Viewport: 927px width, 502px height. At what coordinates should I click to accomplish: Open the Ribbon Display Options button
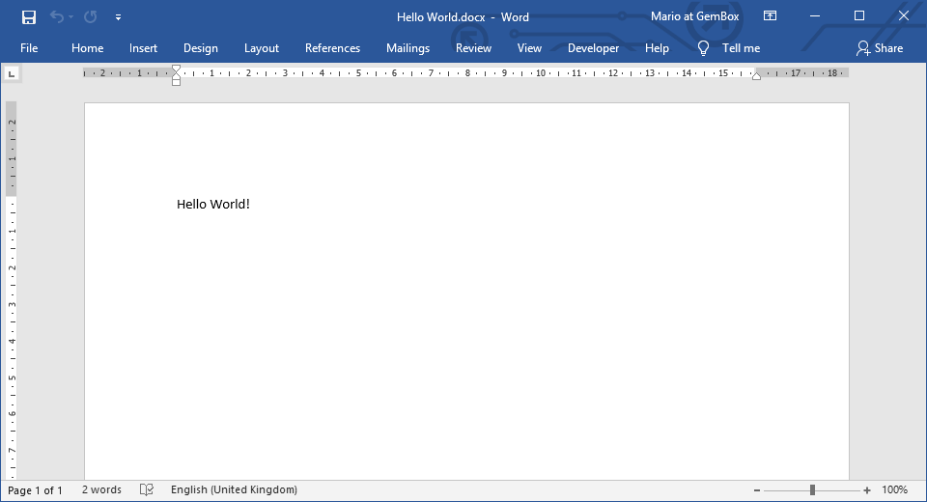click(770, 16)
